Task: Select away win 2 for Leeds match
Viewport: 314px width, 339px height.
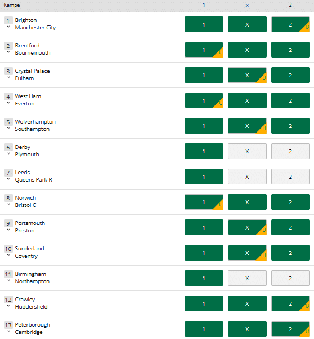Action: 290,177
